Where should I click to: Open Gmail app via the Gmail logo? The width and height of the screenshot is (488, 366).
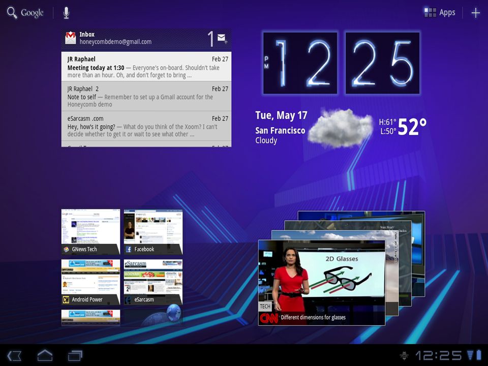point(71,38)
